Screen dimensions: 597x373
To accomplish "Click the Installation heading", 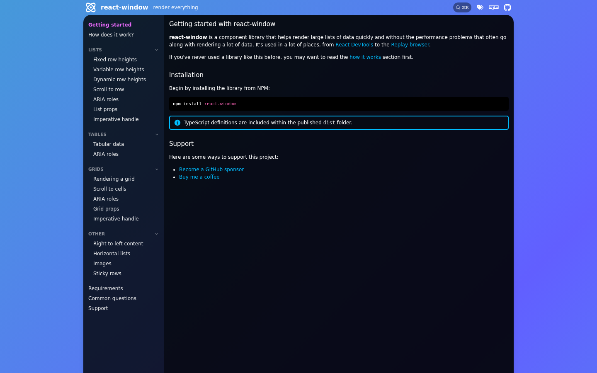I will [x=186, y=75].
